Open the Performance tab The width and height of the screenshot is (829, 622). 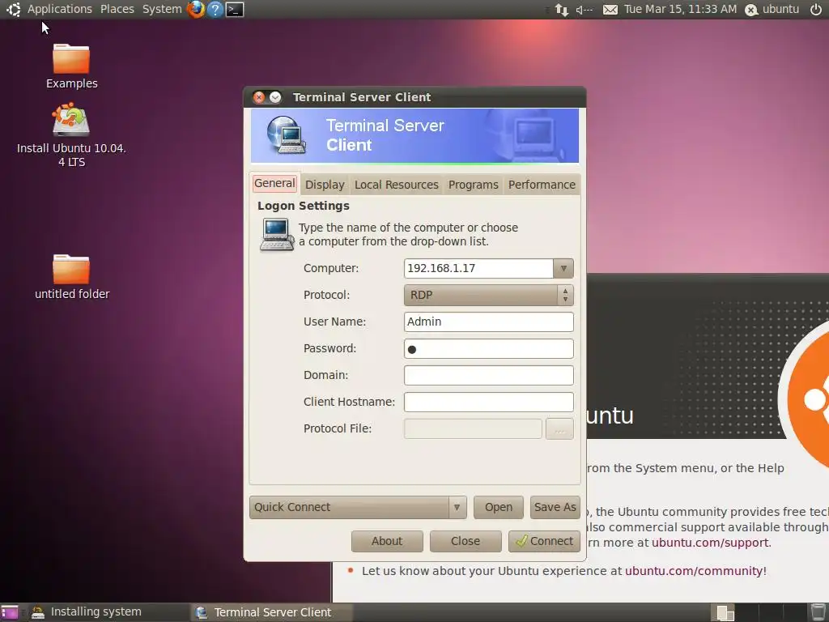click(x=542, y=185)
